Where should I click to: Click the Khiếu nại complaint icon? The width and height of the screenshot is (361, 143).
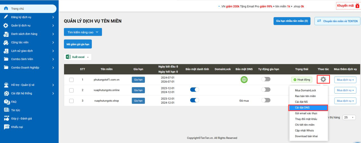[6, 127]
